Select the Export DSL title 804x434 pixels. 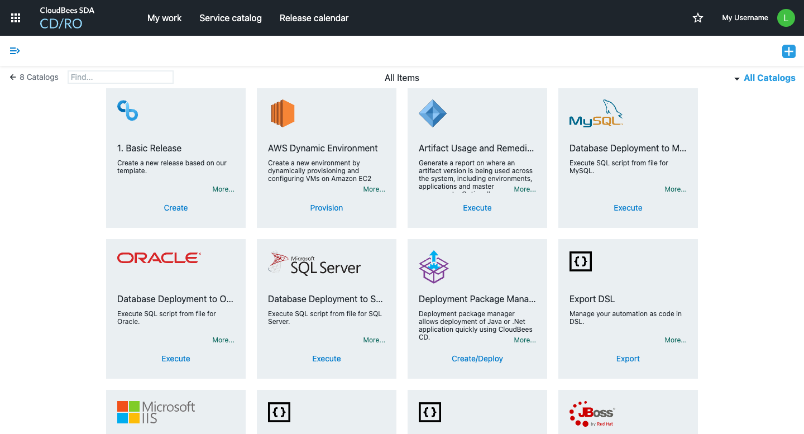[x=592, y=299]
